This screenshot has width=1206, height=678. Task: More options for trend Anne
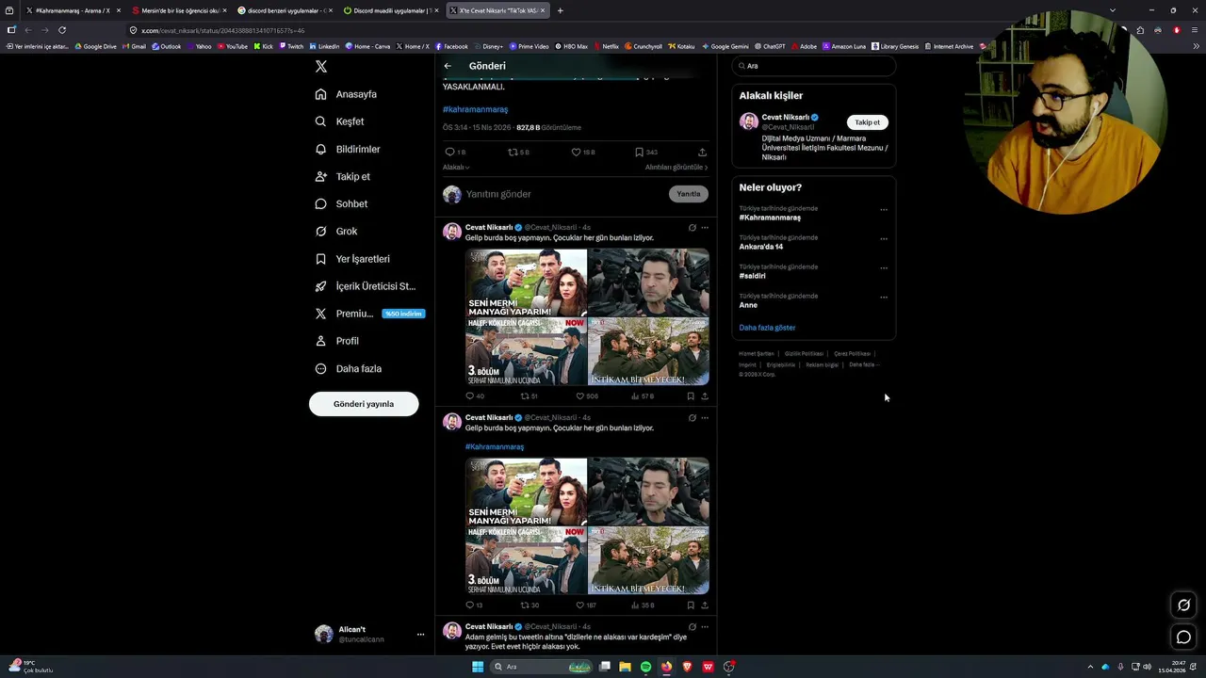coord(883,298)
